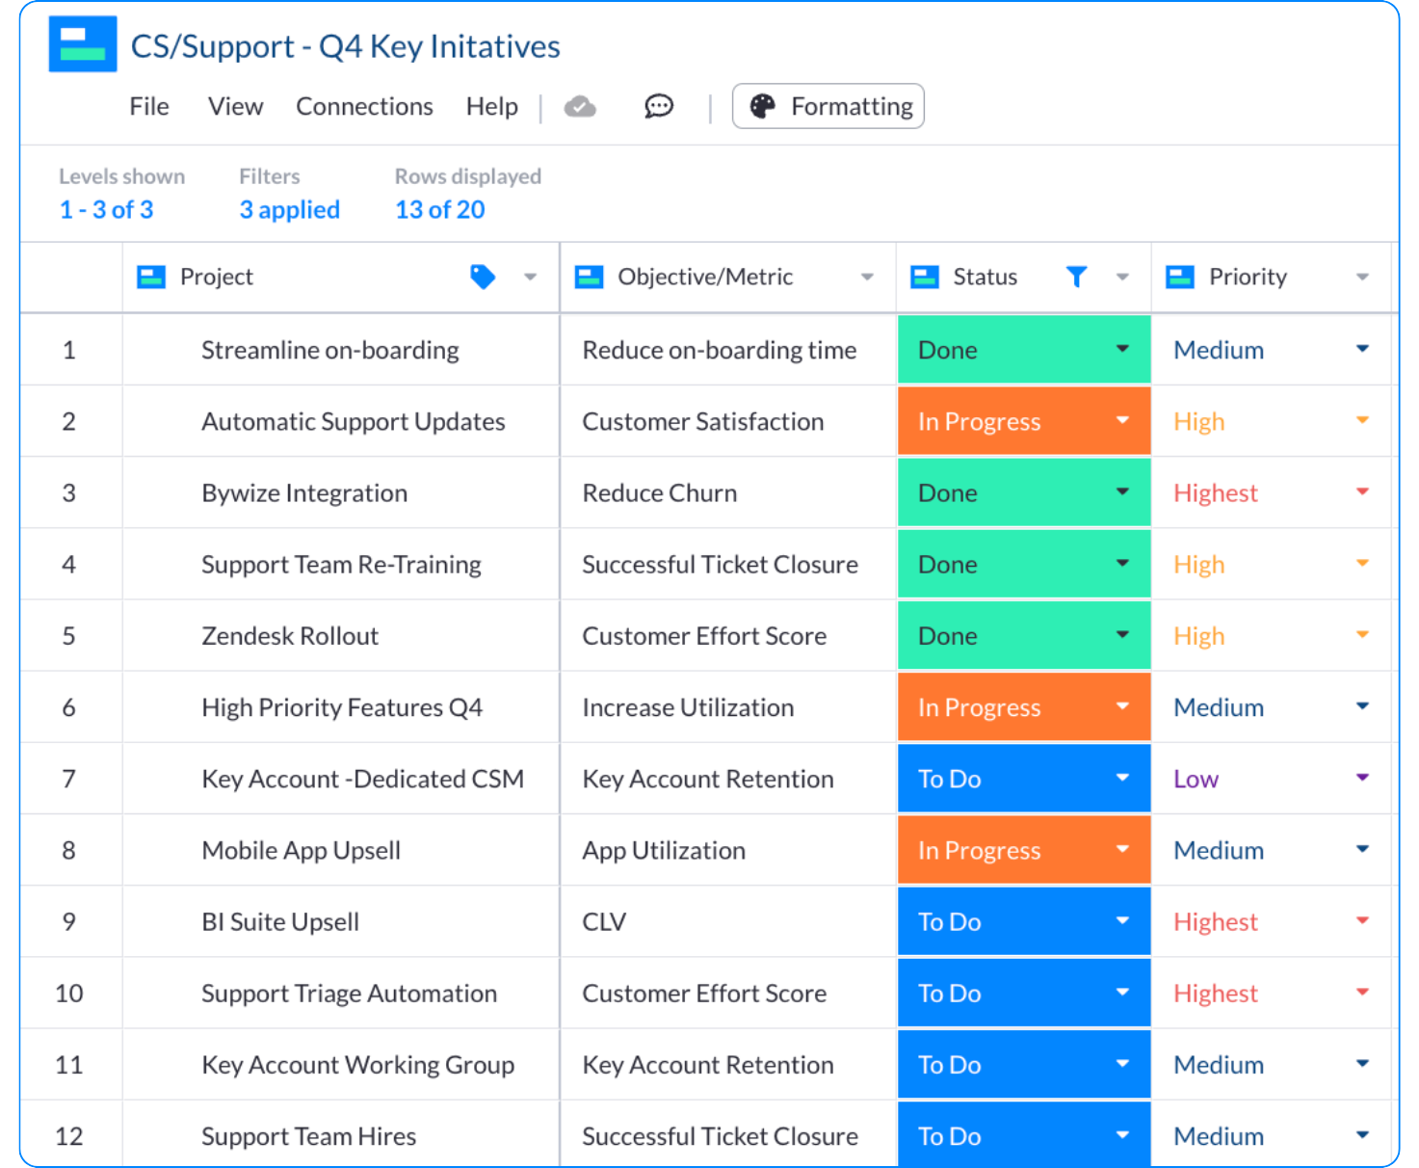Click the Done status cell for Support Team Re-Training
The width and height of the screenshot is (1419, 1168).
pos(1024,564)
